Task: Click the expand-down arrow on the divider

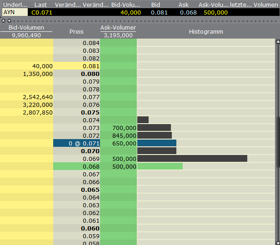Action: coord(9,20)
